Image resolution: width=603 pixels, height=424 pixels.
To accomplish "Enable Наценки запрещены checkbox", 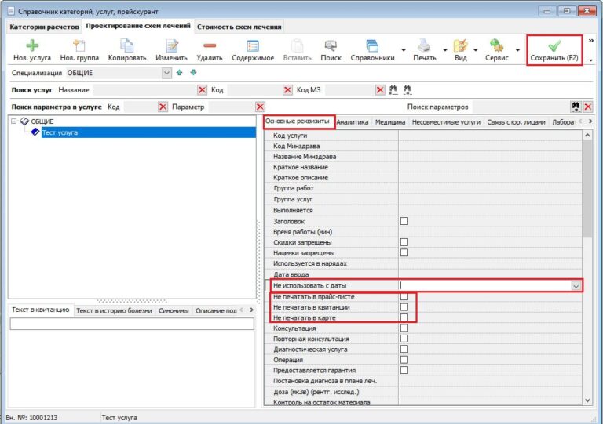I will click(404, 252).
